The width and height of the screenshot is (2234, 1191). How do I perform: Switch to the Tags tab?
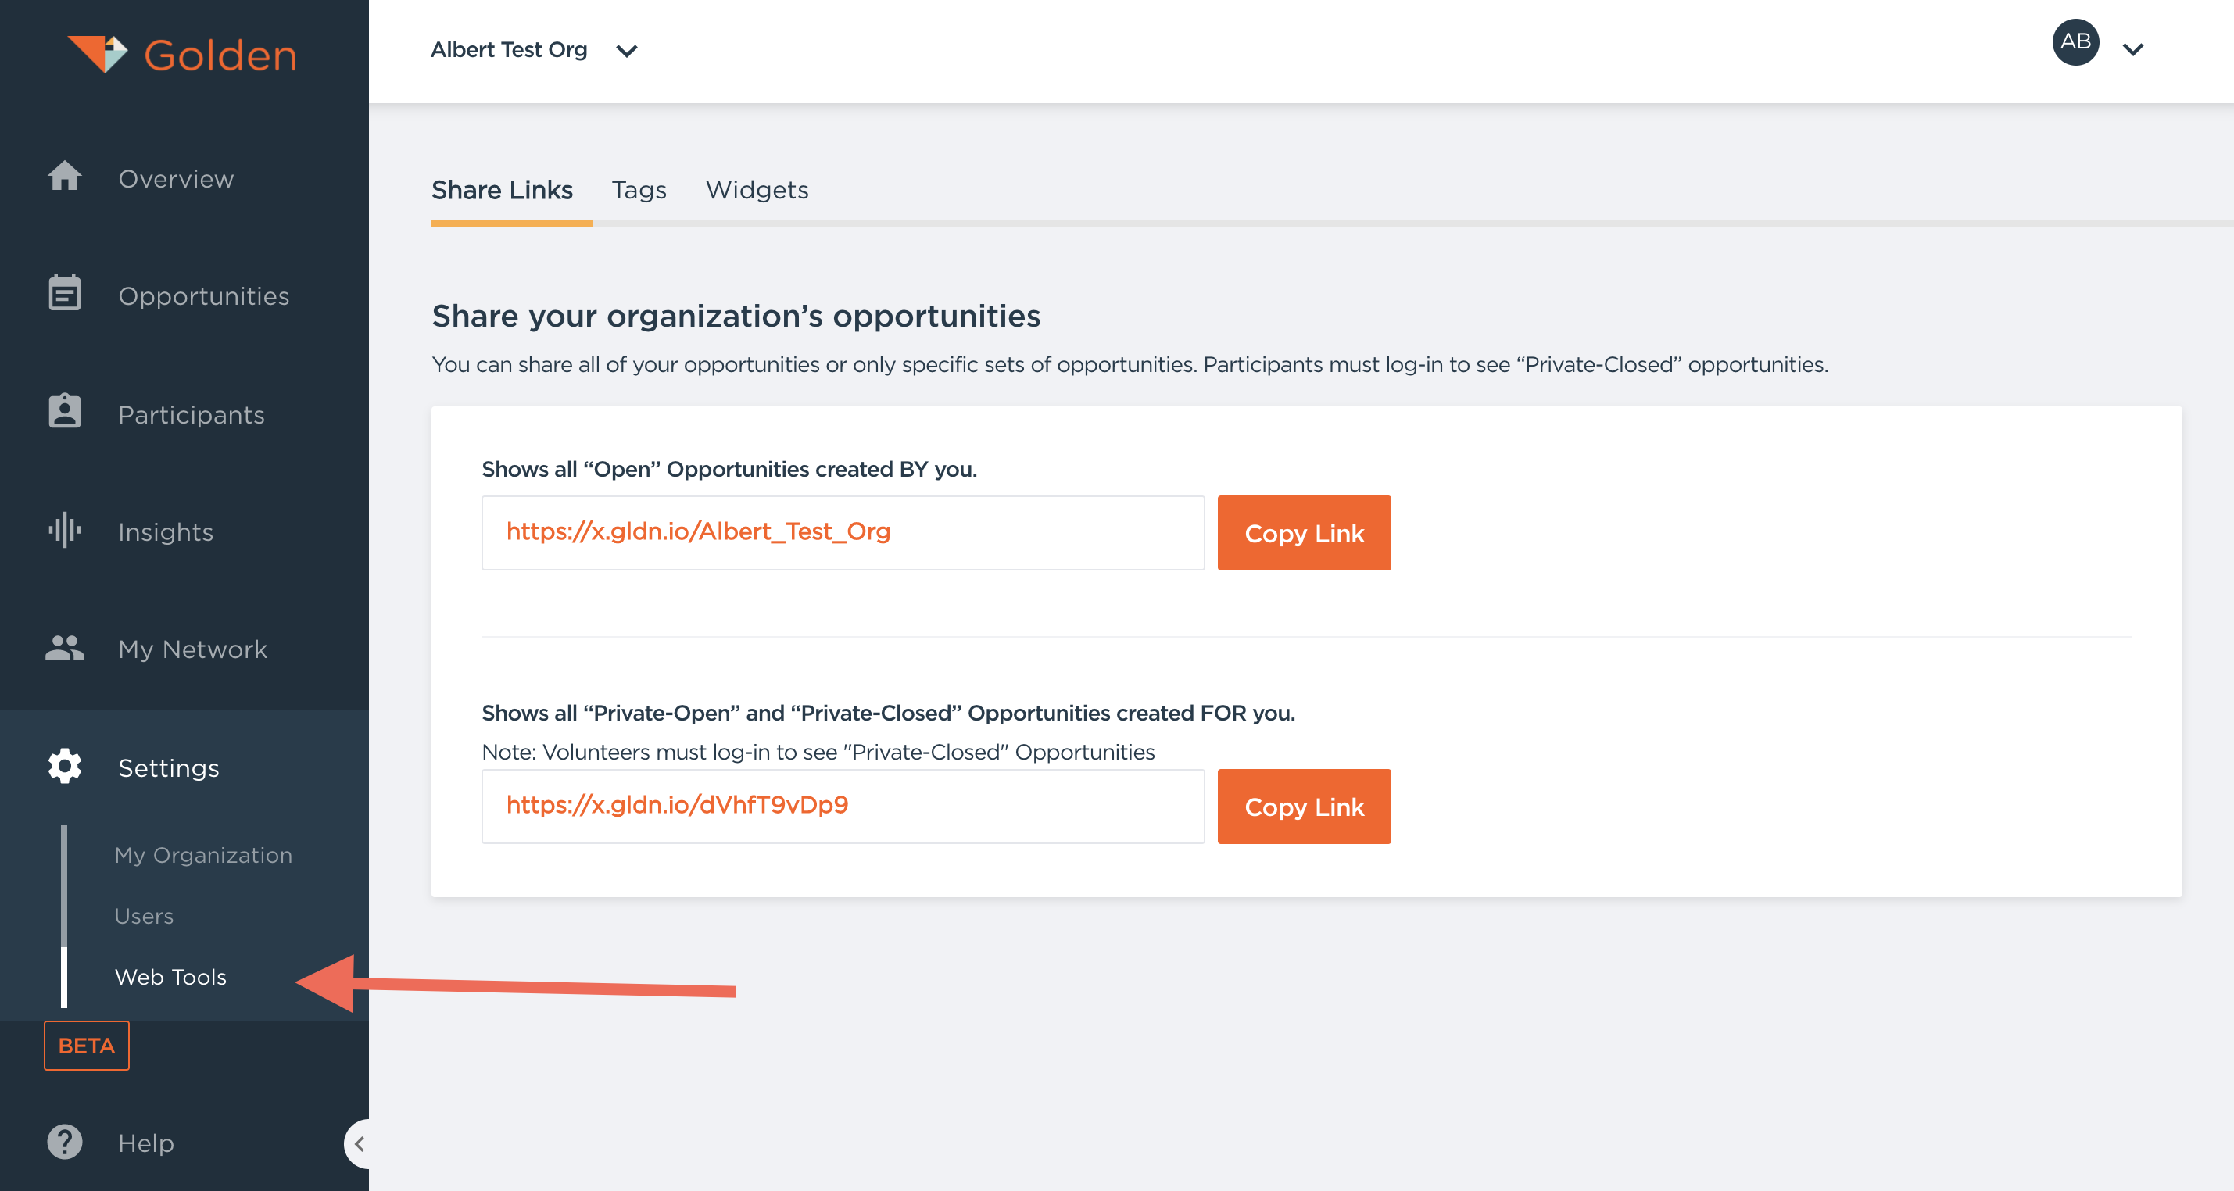point(639,190)
